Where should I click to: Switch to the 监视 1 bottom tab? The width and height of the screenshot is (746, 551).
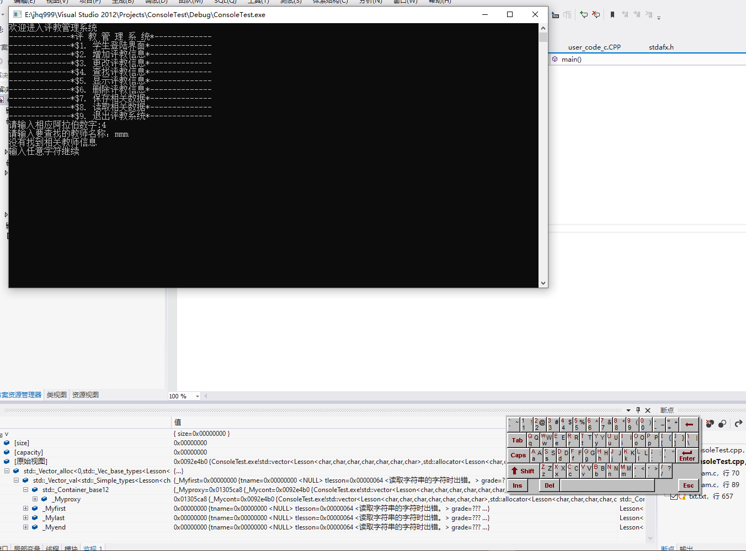click(x=93, y=548)
